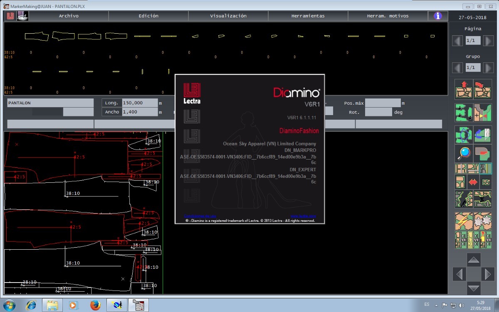The width and height of the screenshot is (499, 312).
Task: Select the horizontal white line marker tool
Action: [473, 168]
